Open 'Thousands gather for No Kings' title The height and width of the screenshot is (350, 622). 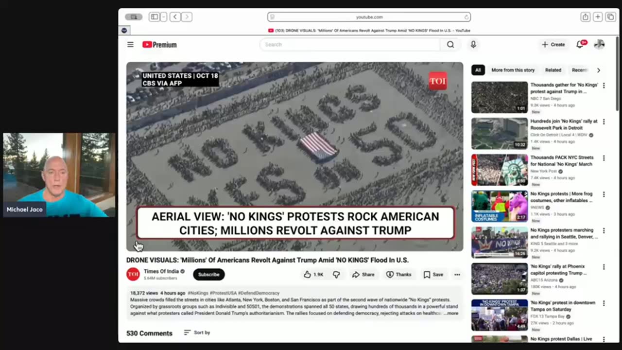[564, 88]
